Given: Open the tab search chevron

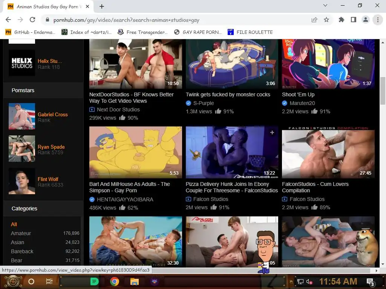Looking at the screenshot, I should click(325, 5).
